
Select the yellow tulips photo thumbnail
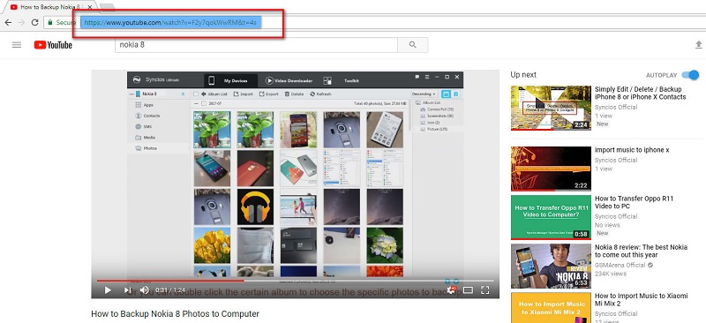212,245
